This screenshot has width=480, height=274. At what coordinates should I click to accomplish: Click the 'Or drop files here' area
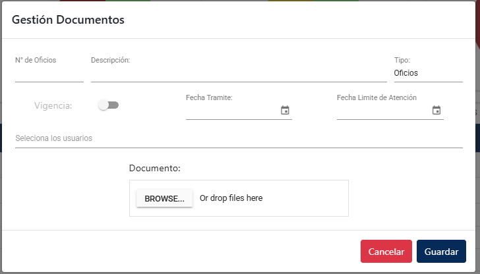(x=231, y=198)
